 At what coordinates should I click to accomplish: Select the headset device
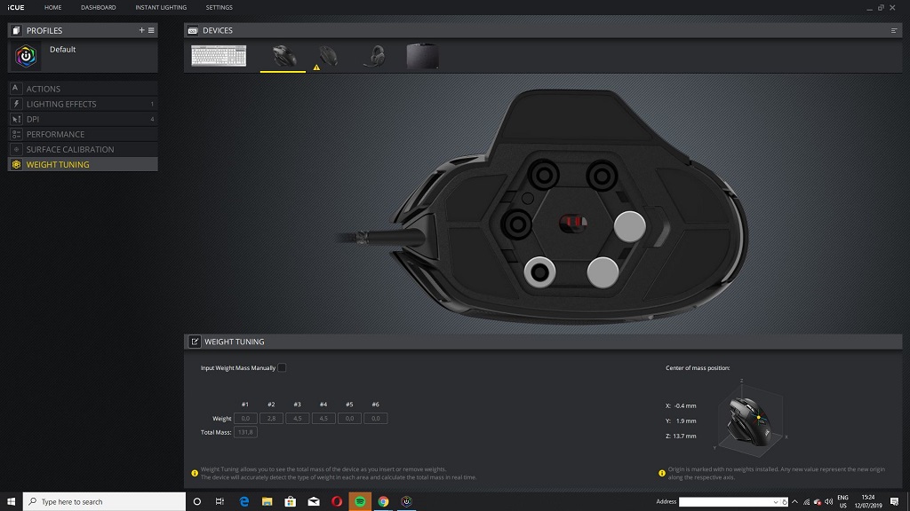374,56
